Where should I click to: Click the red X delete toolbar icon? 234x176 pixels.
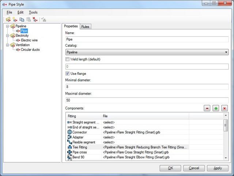(x=35, y=19)
